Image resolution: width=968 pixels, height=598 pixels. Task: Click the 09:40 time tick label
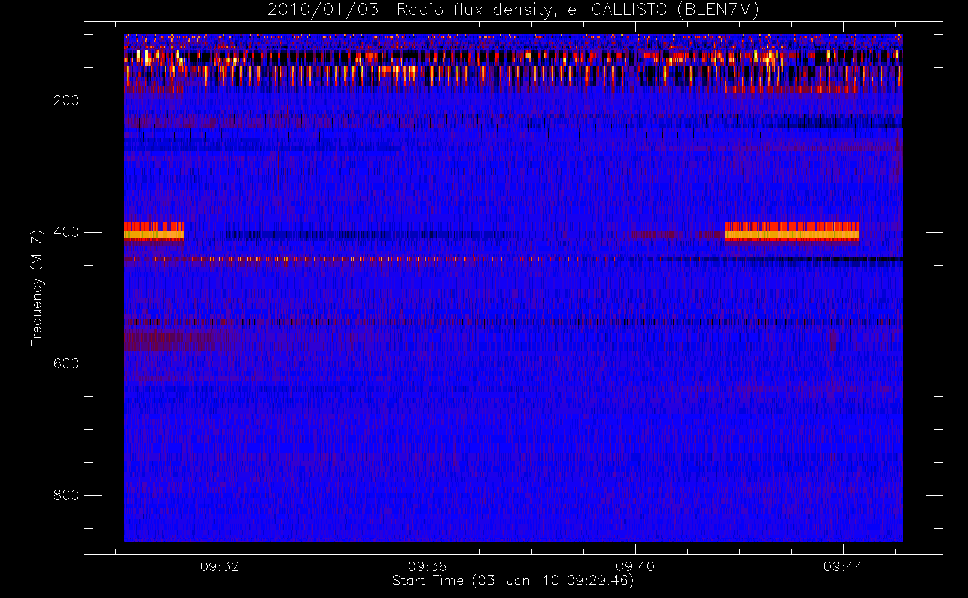click(635, 566)
